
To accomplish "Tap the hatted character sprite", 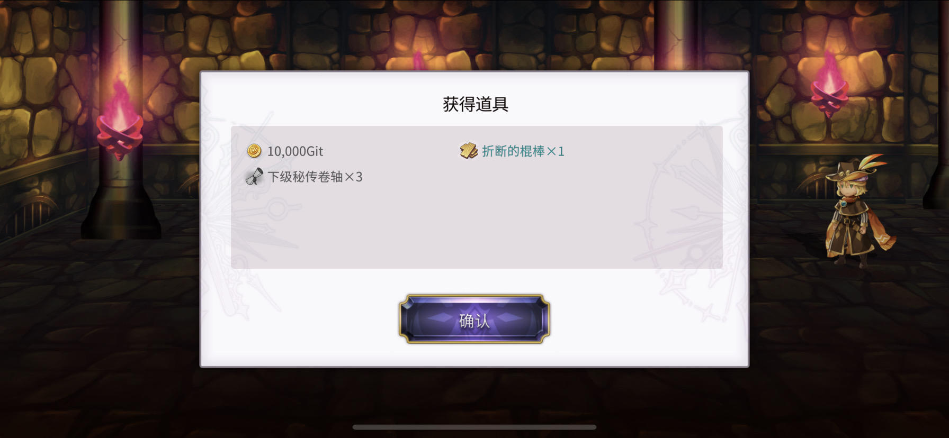I will pos(857,211).
